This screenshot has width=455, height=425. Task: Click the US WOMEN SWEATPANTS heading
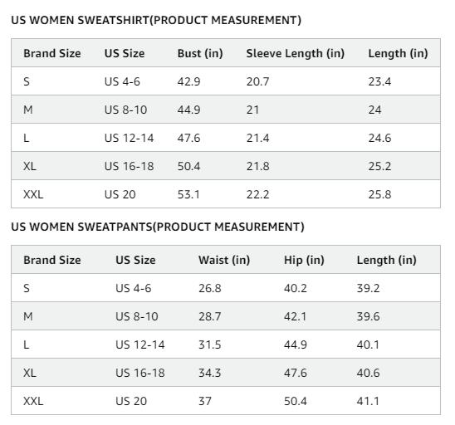tap(158, 227)
